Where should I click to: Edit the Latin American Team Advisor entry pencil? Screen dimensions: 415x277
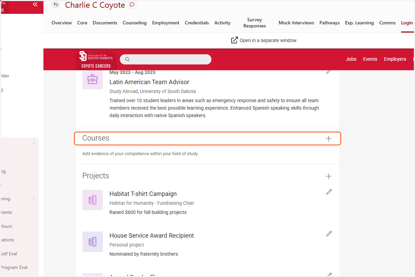329,72
